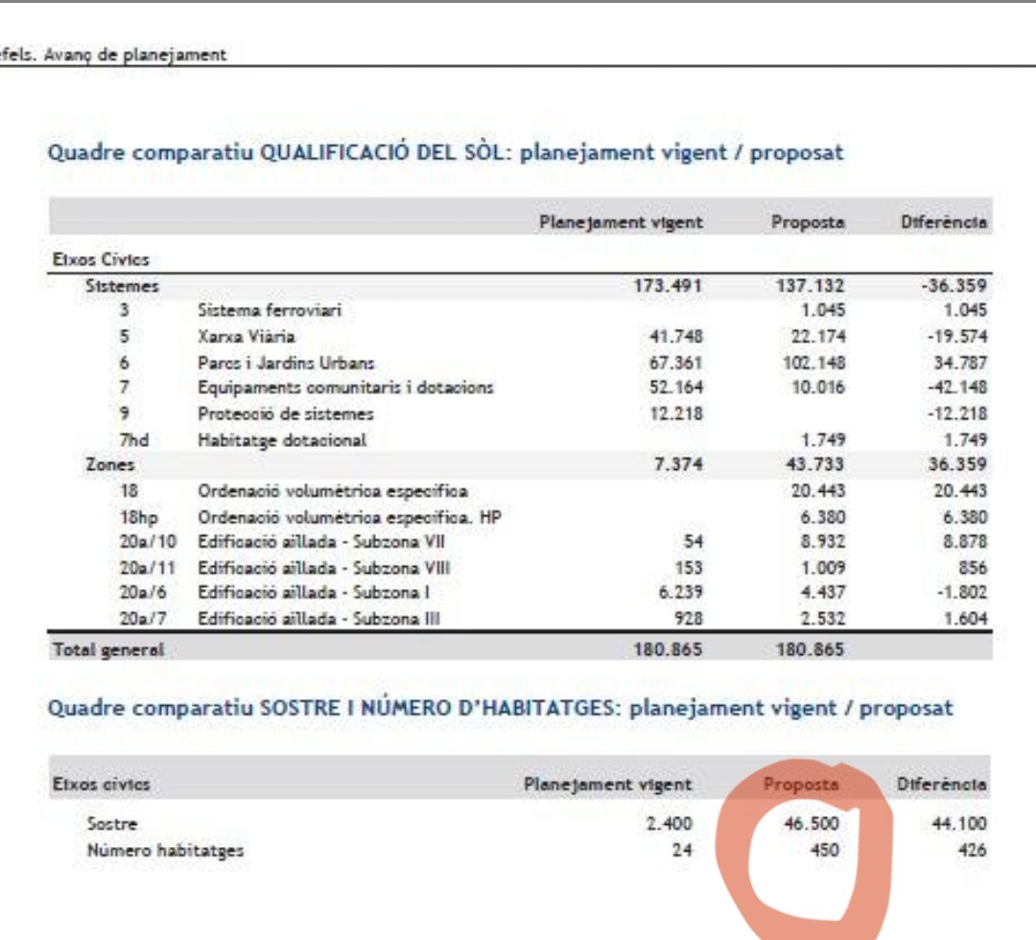Click the 'Sostre' row label
Screen dimensions: 1036x940
point(112,824)
